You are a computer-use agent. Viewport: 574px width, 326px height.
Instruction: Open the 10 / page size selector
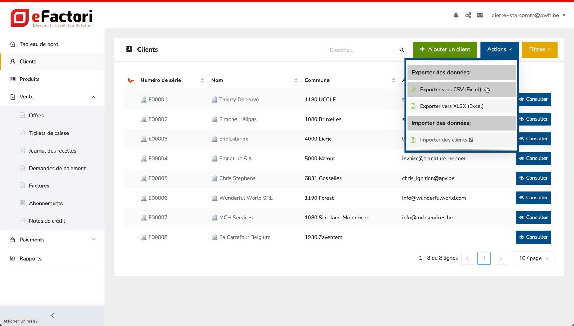click(534, 258)
